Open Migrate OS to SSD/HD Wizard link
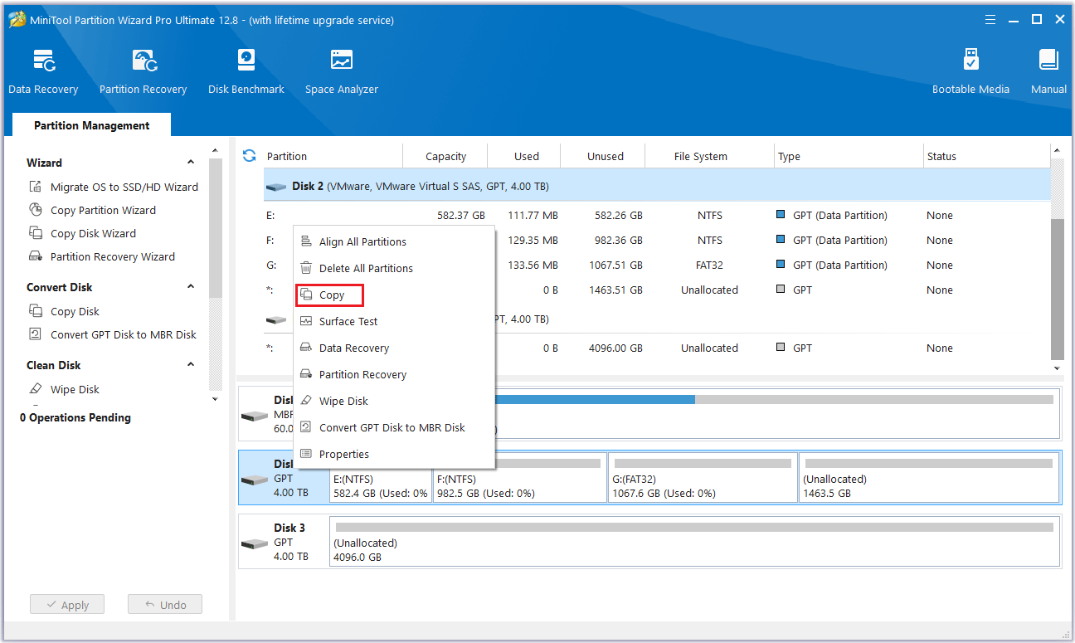Image resolution: width=1075 pixels, height=643 pixels. (124, 187)
